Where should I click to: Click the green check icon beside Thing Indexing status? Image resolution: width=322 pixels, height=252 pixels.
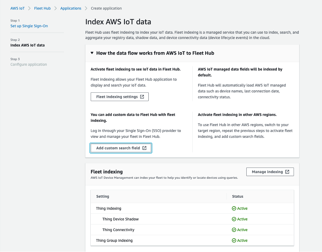click(234, 208)
